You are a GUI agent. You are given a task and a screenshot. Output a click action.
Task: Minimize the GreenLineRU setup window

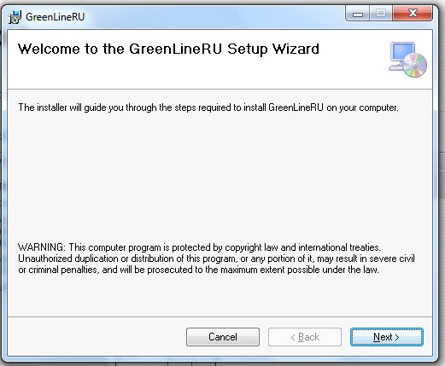(x=358, y=14)
